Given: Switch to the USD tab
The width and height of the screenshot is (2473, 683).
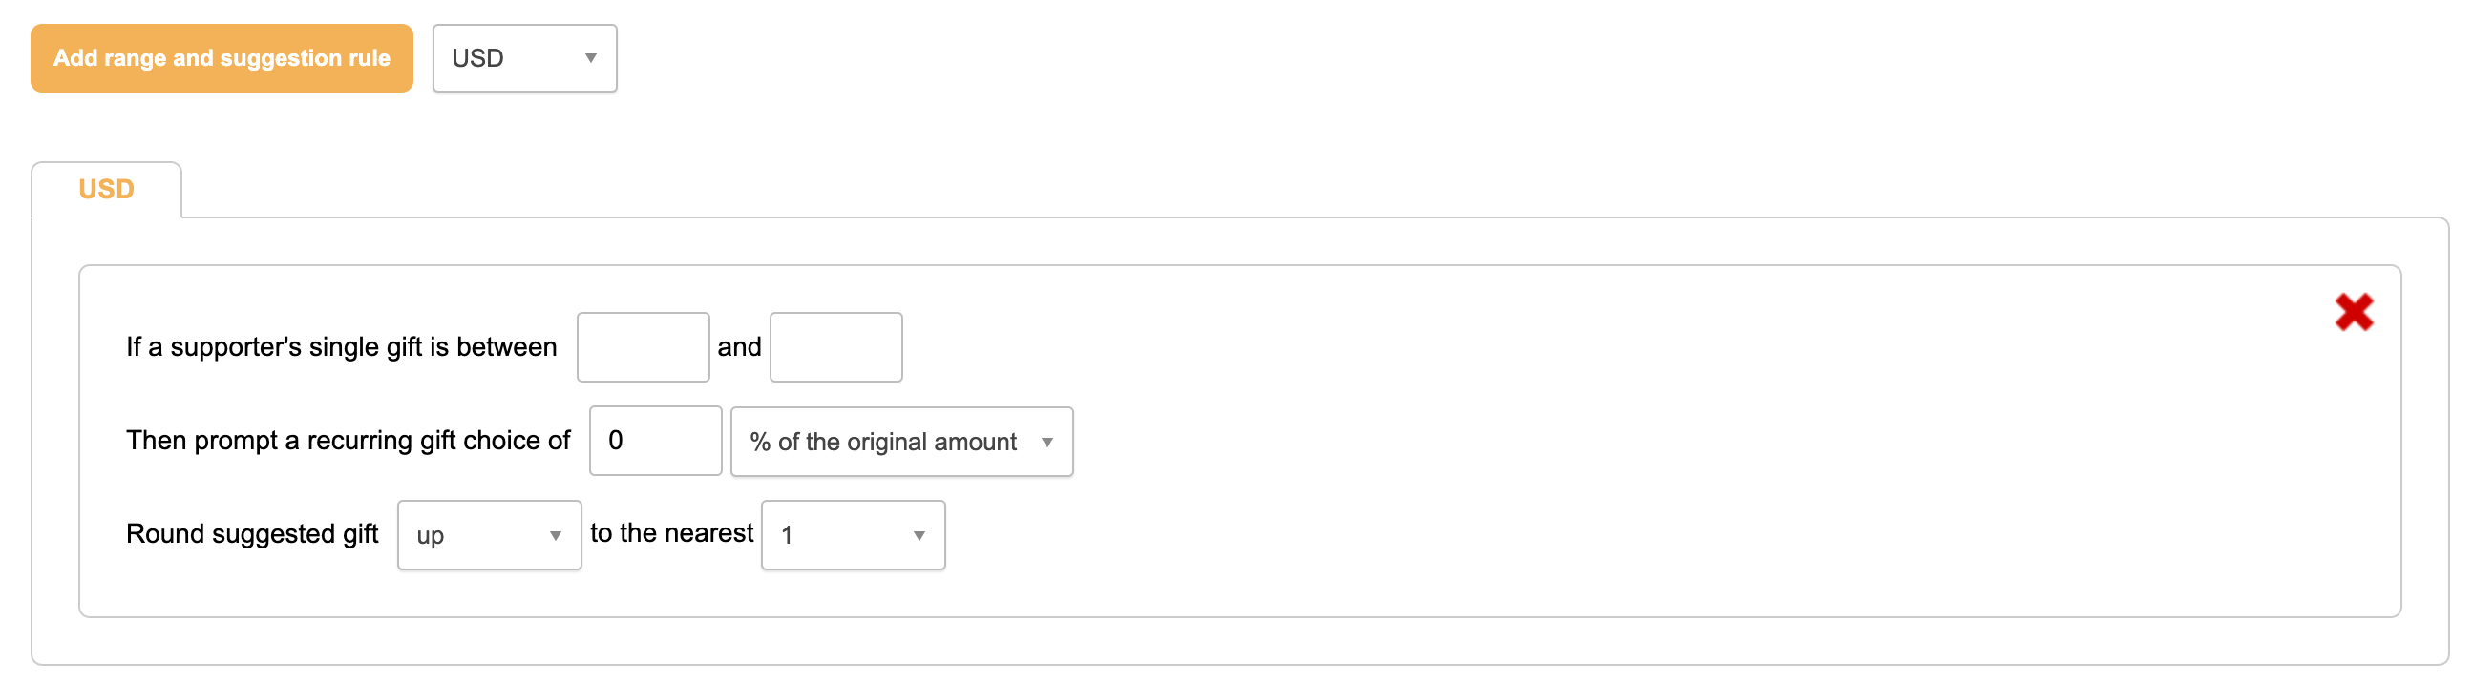Looking at the screenshot, I should (107, 189).
